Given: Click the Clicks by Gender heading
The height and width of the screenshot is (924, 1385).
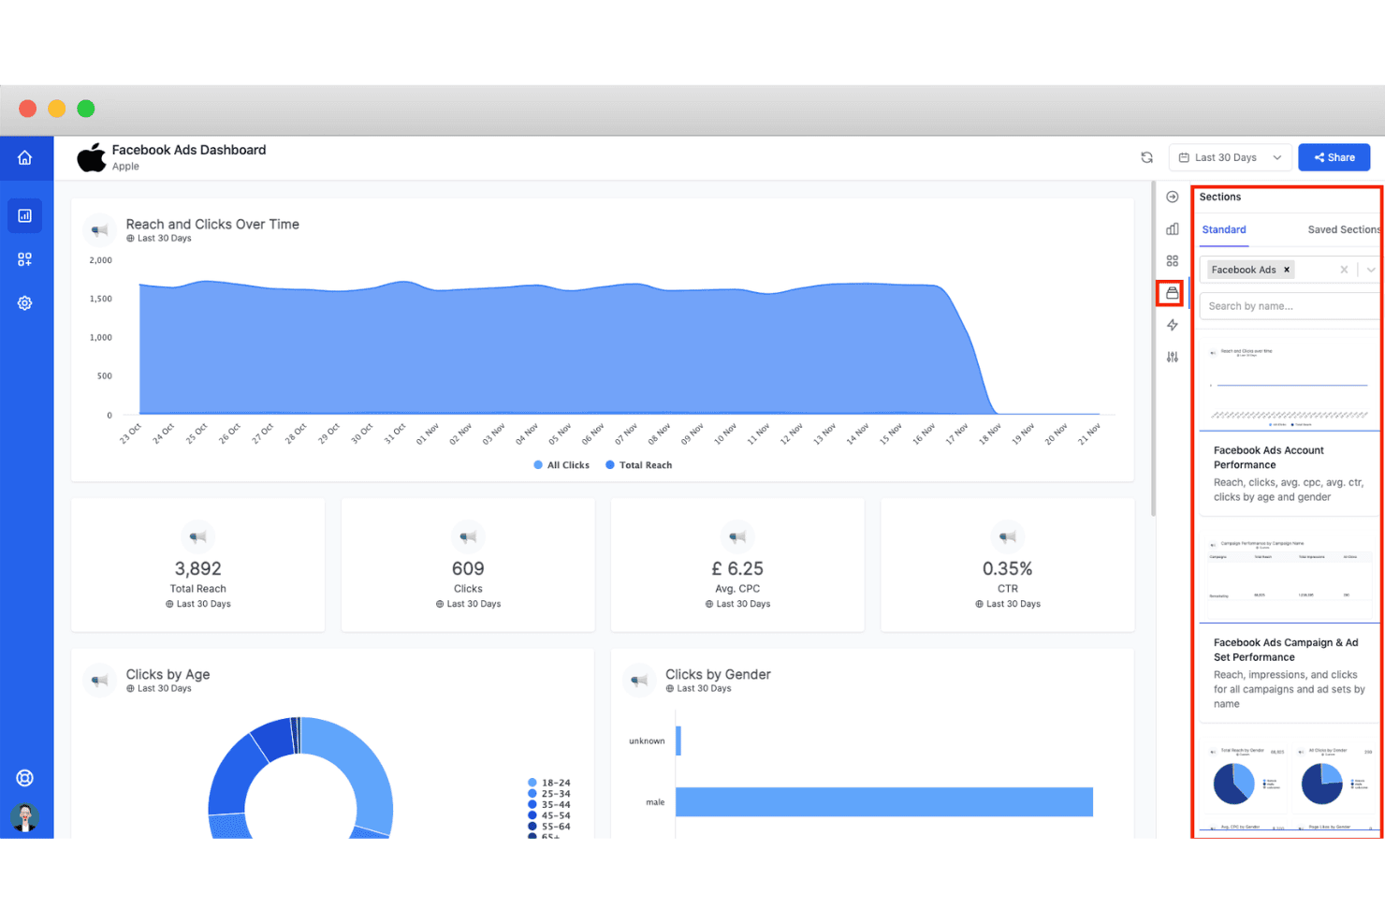Looking at the screenshot, I should [x=718, y=674].
